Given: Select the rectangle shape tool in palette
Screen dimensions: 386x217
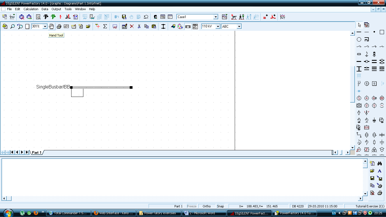Looking at the screenshot, I should click(x=382, y=32).
